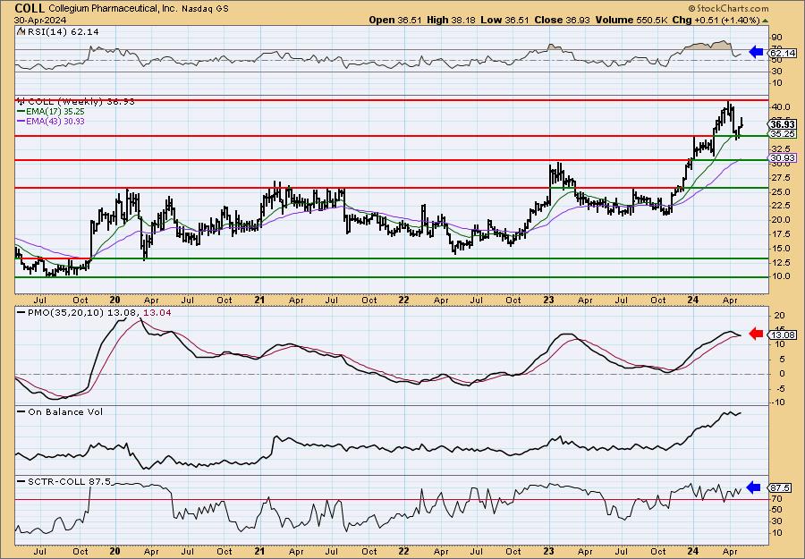This screenshot has width=805, height=559.
Task: Click the 25.0 price axis label
Action: (x=780, y=191)
